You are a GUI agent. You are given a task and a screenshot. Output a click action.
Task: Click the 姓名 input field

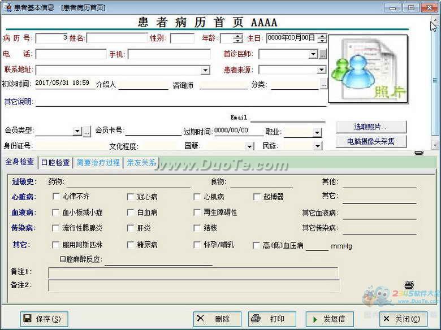(116, 38)
